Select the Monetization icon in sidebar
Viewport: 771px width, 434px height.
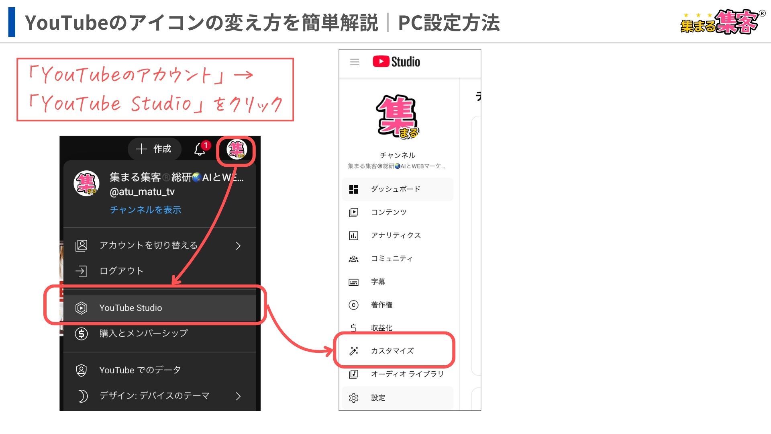tap(353, 328)
